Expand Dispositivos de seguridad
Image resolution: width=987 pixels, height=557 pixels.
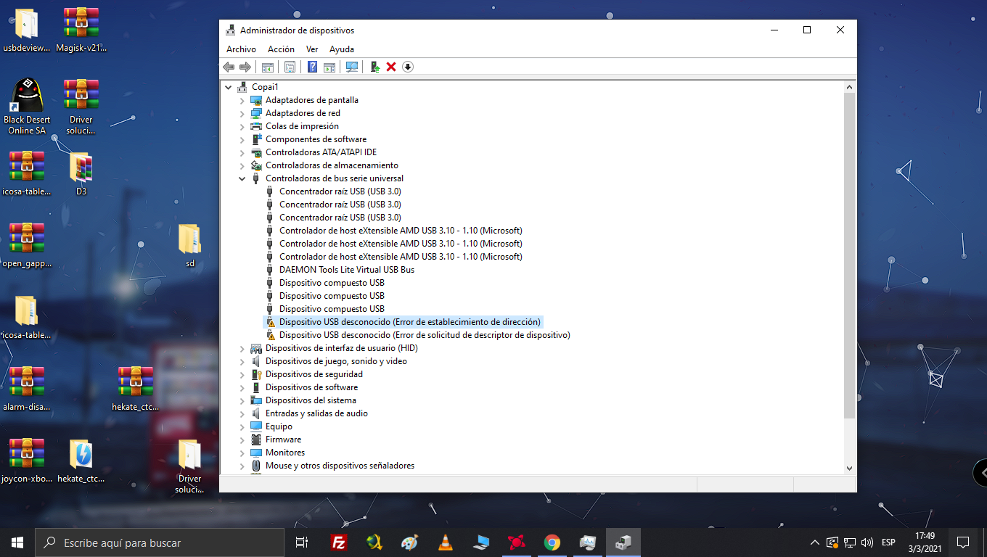(242, 374)
